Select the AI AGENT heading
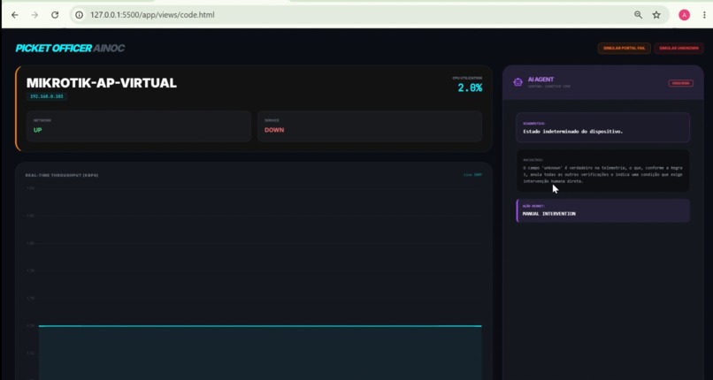 point(540,80)
